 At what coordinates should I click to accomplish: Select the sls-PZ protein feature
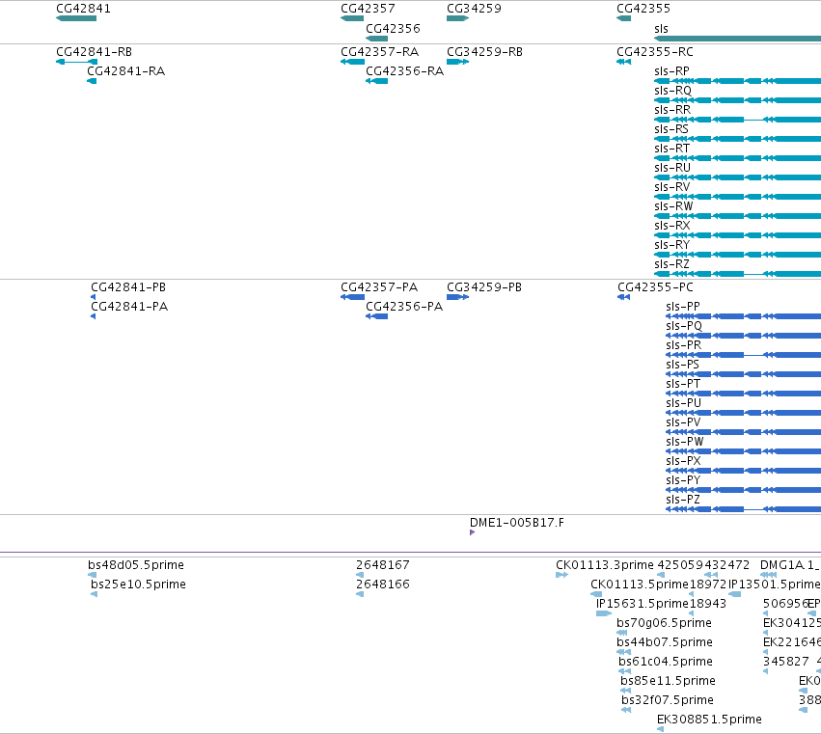744,509
